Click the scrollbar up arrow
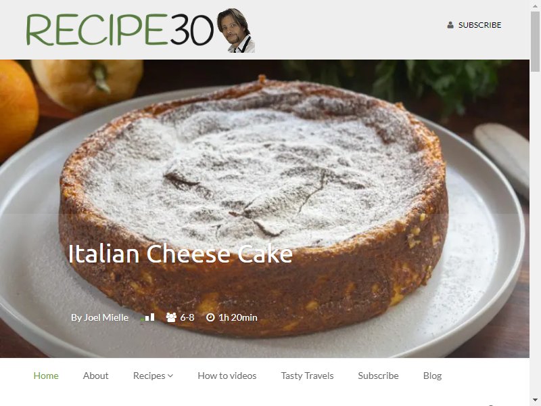The width and height of the screenshot is (541, 406). click(535, 6)
